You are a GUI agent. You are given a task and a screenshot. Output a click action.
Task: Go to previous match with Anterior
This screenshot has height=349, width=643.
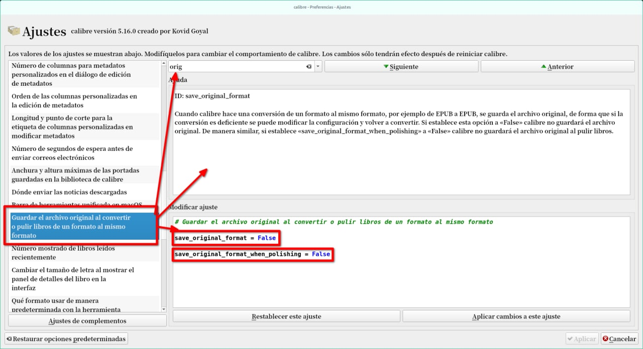click(x=558, y=67)
